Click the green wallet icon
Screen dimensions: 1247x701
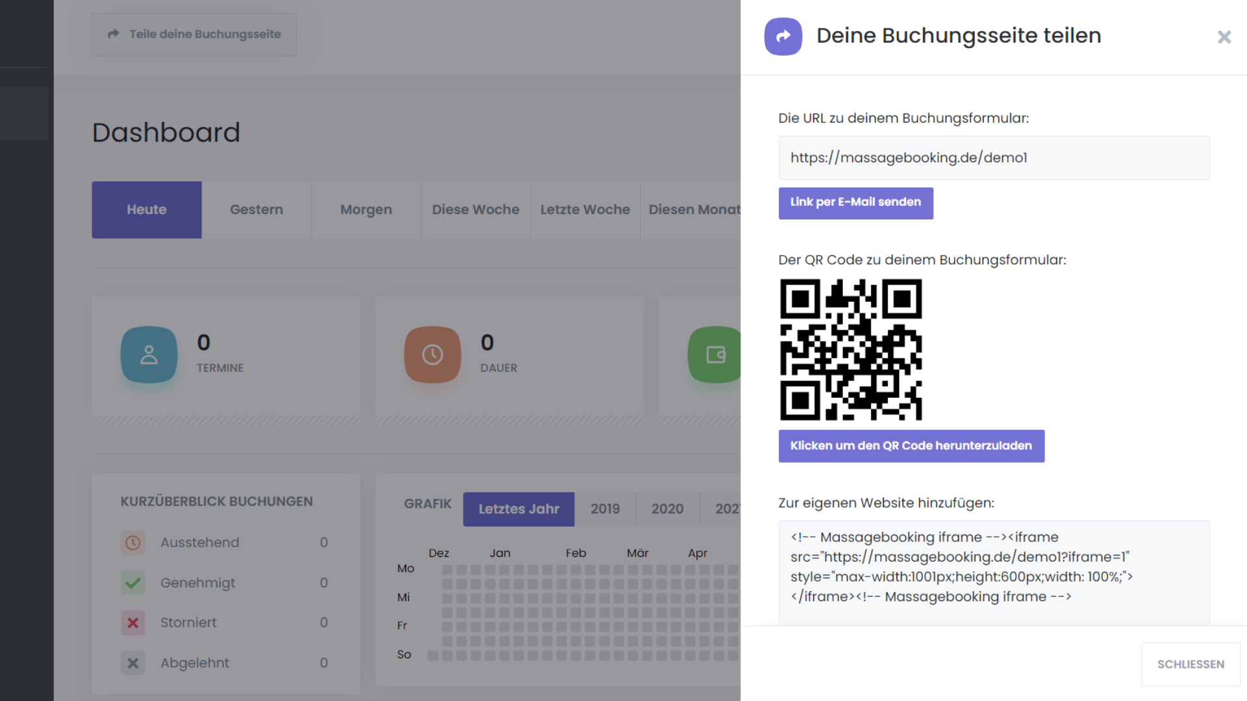(715, 354)
